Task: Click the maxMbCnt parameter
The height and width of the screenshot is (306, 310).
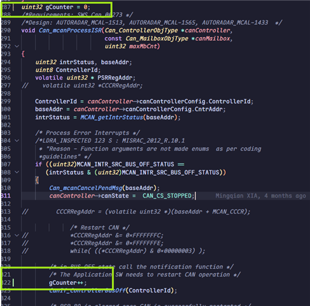Action: (x=143, y=47)
